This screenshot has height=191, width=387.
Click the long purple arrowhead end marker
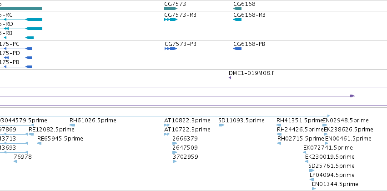pos(352,96)
